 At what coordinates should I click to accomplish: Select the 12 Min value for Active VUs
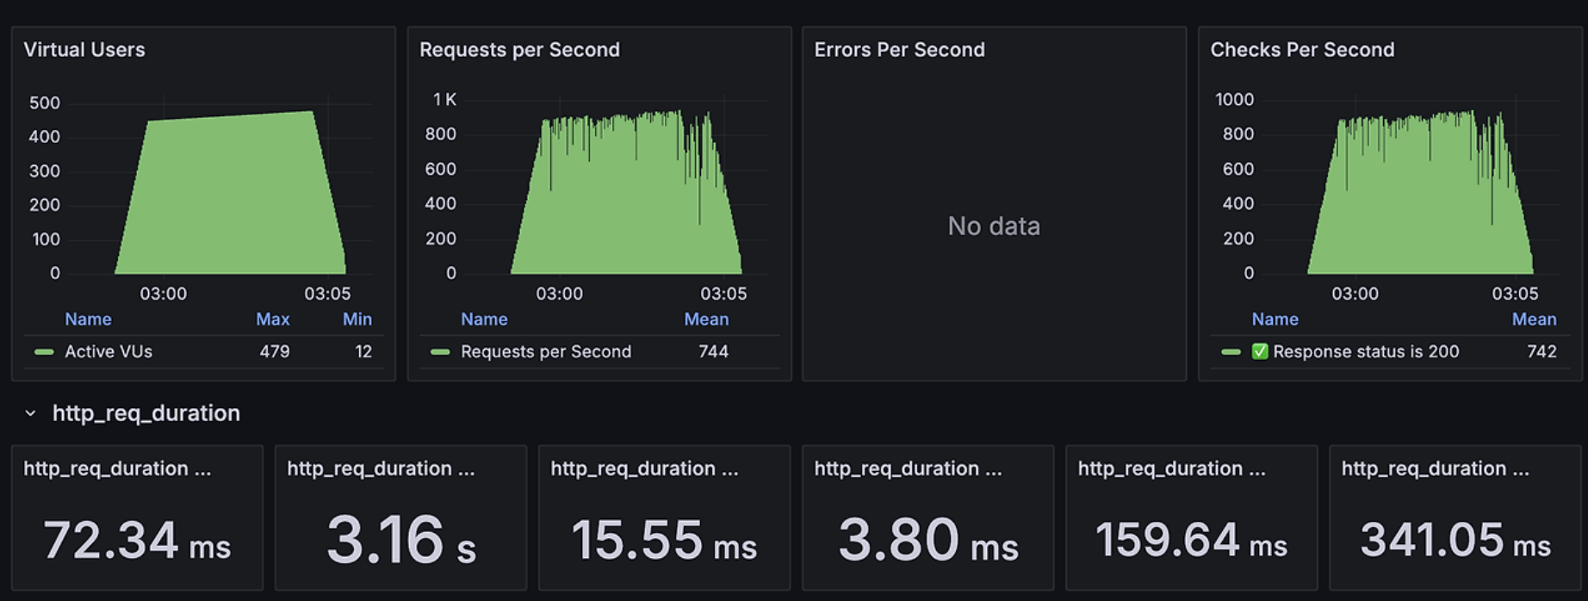363,351
